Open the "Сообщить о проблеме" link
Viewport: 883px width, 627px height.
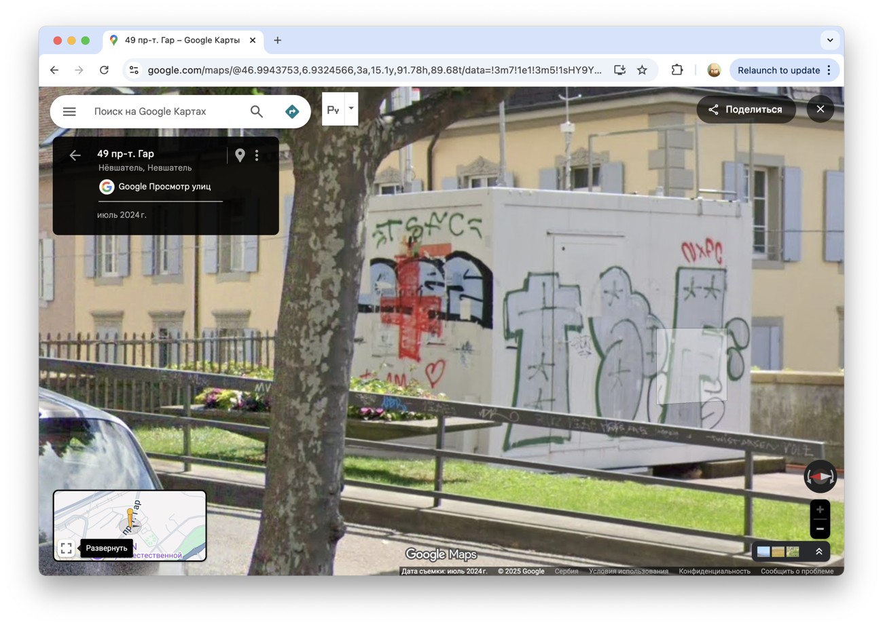tap(797, 571)
